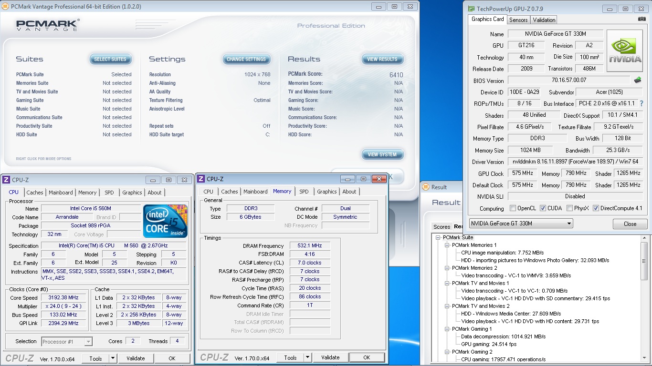The width and height of the screenshot is (652, 366).
Task: Select the CPU image manipulation result row
Action: click(503, 253)
